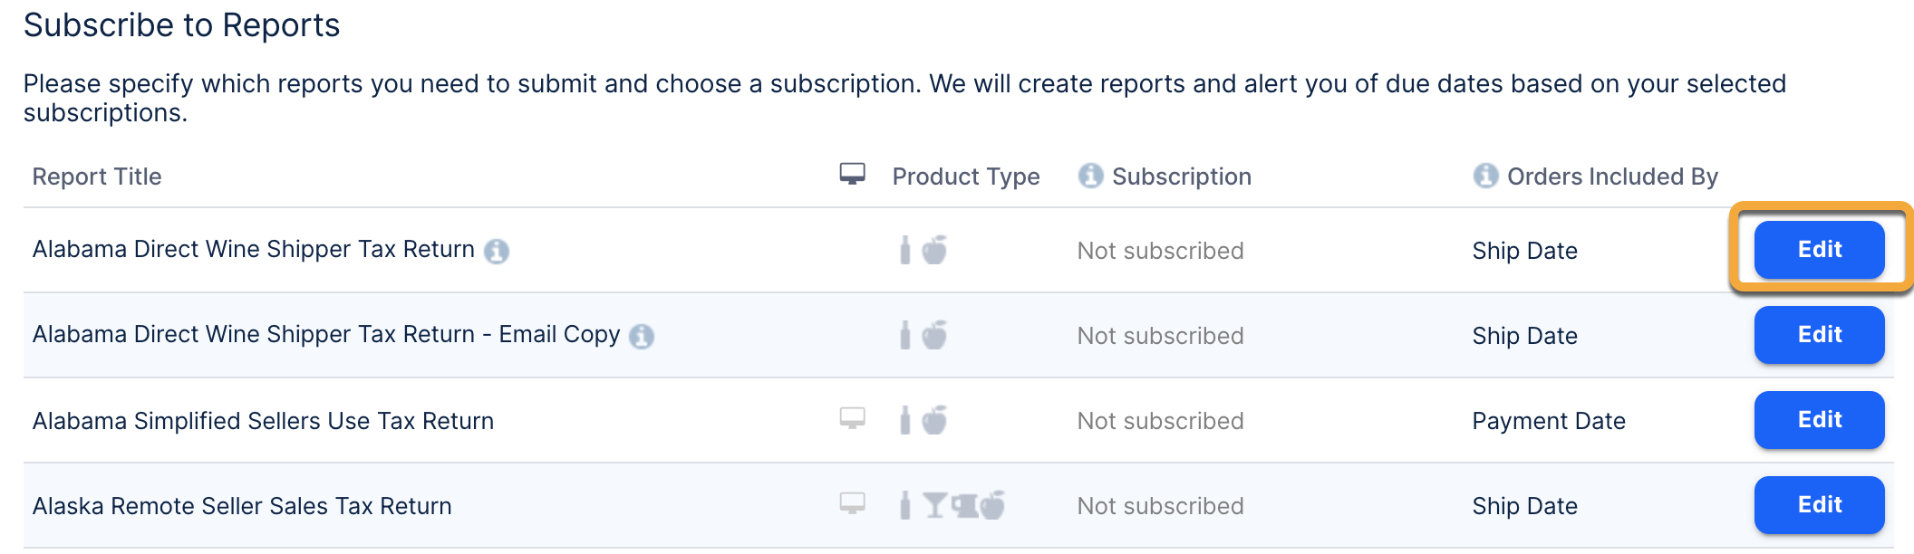Click the Report Title column header

(97, 177)
